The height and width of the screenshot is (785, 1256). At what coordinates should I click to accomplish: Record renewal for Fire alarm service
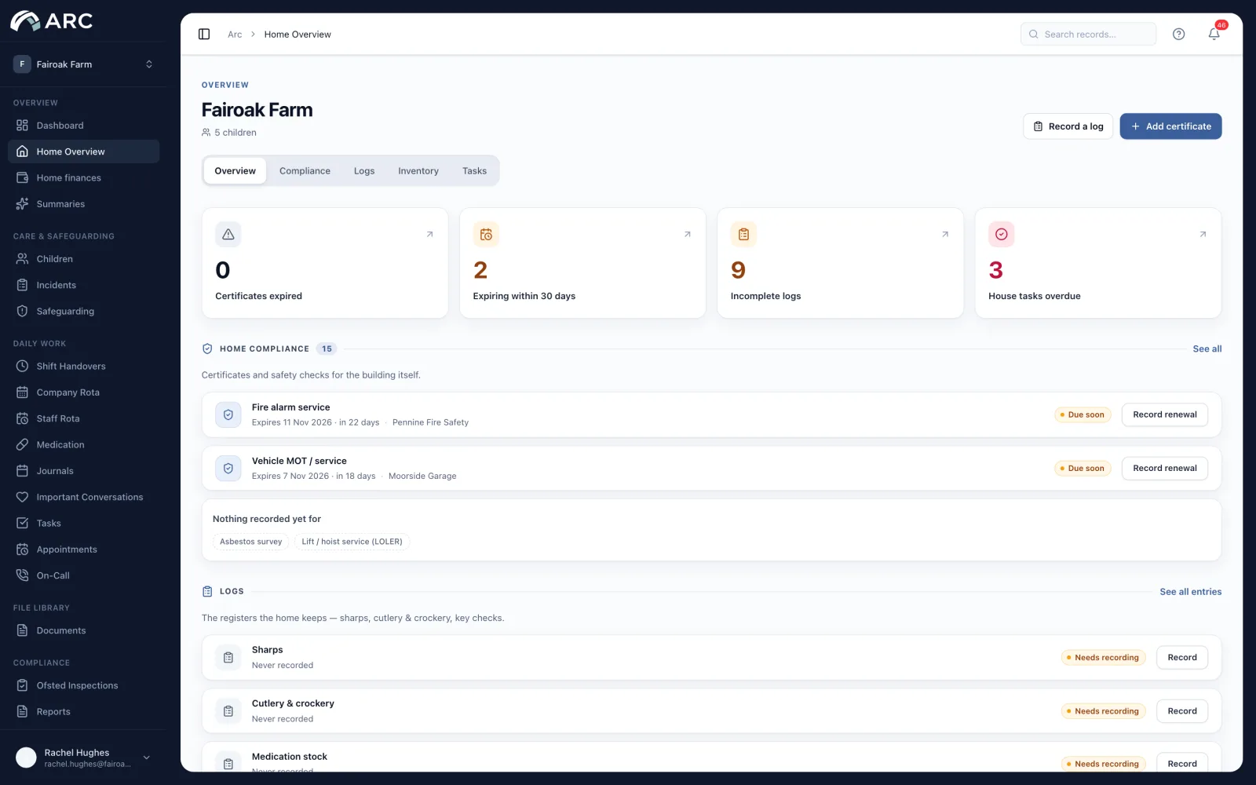coord(1165,414)
